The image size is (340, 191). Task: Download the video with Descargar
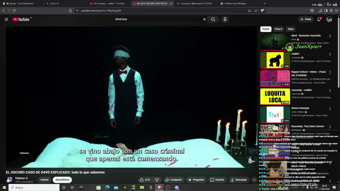point(239,180)
